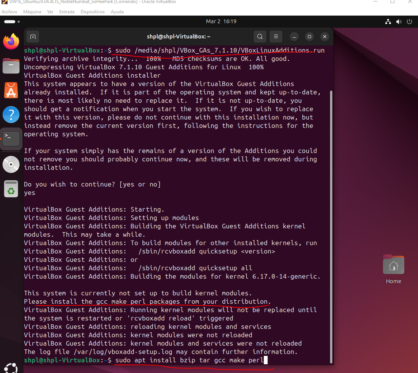The image size is (418, 373).
Task: Click the 'VirtualBox Guest Additions installer' line
Action: [92, 75]
